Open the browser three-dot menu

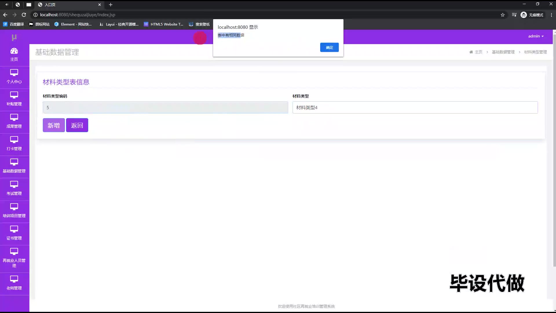pyautogui.click(x=551, y=15)
